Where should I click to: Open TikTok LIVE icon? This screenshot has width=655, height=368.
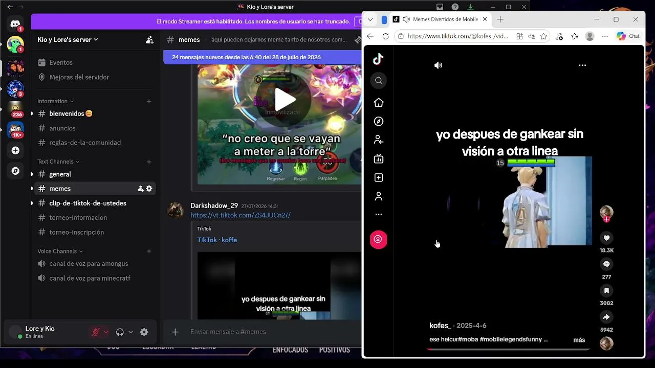(x=379, y=159)
